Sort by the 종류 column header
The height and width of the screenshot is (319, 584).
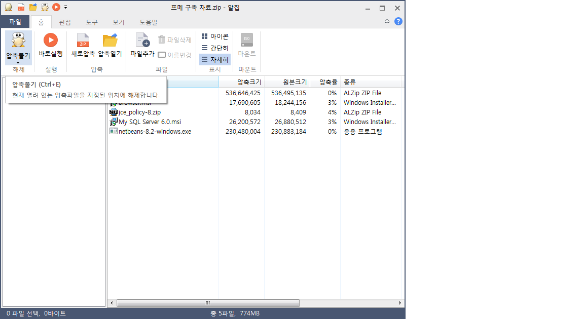(x=372, y=82)
